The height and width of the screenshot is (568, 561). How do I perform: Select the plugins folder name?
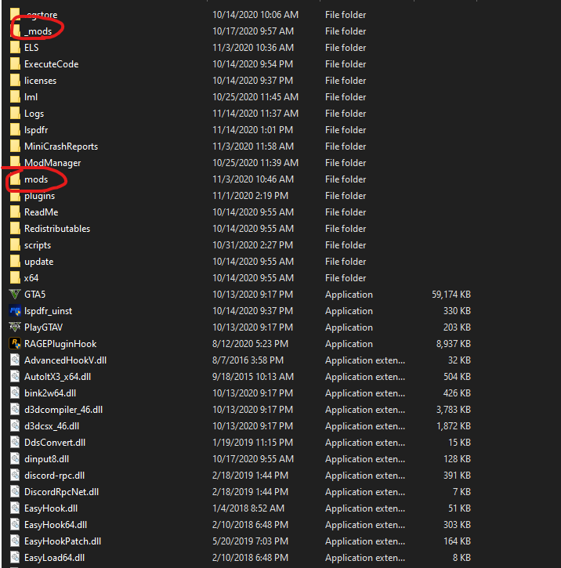point(39,196)
